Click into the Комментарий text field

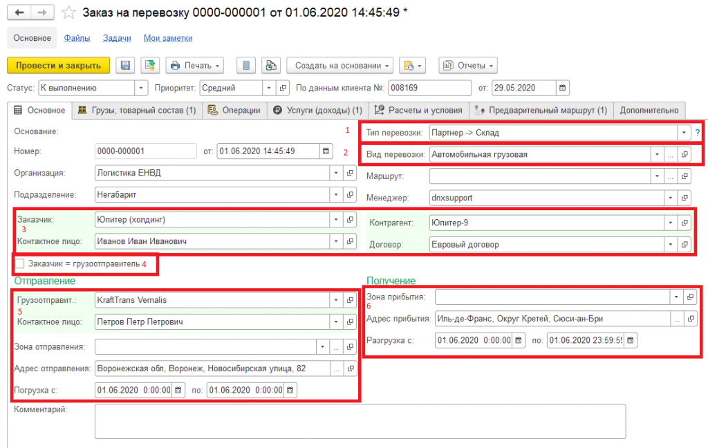coord(360,420)
